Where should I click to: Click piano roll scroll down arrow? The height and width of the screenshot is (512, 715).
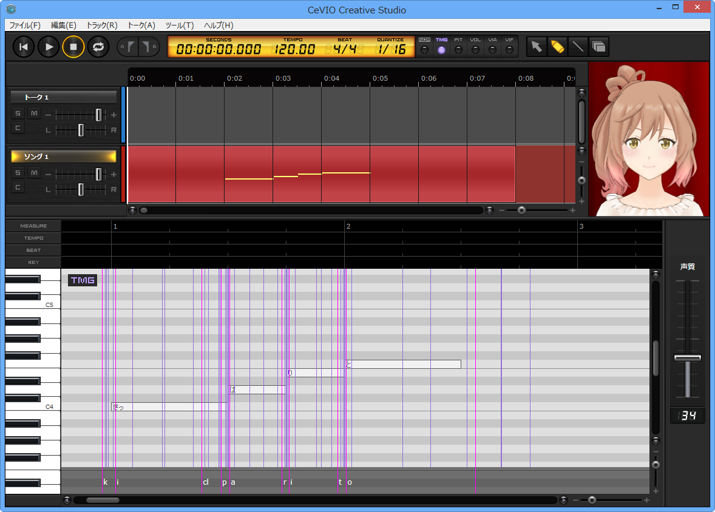click(x=656, y=440)
